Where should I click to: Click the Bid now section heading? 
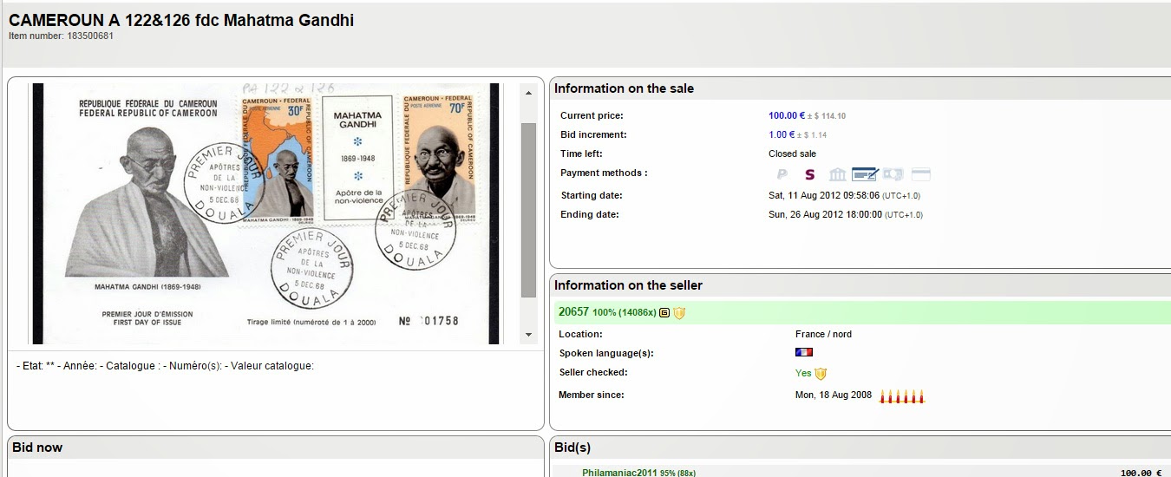(x=37, y=448)
